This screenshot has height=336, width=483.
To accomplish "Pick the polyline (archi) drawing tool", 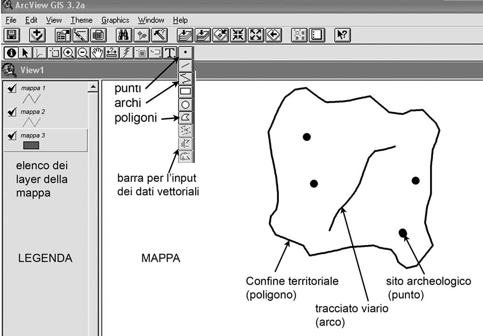I will click(x=185, y=79).
